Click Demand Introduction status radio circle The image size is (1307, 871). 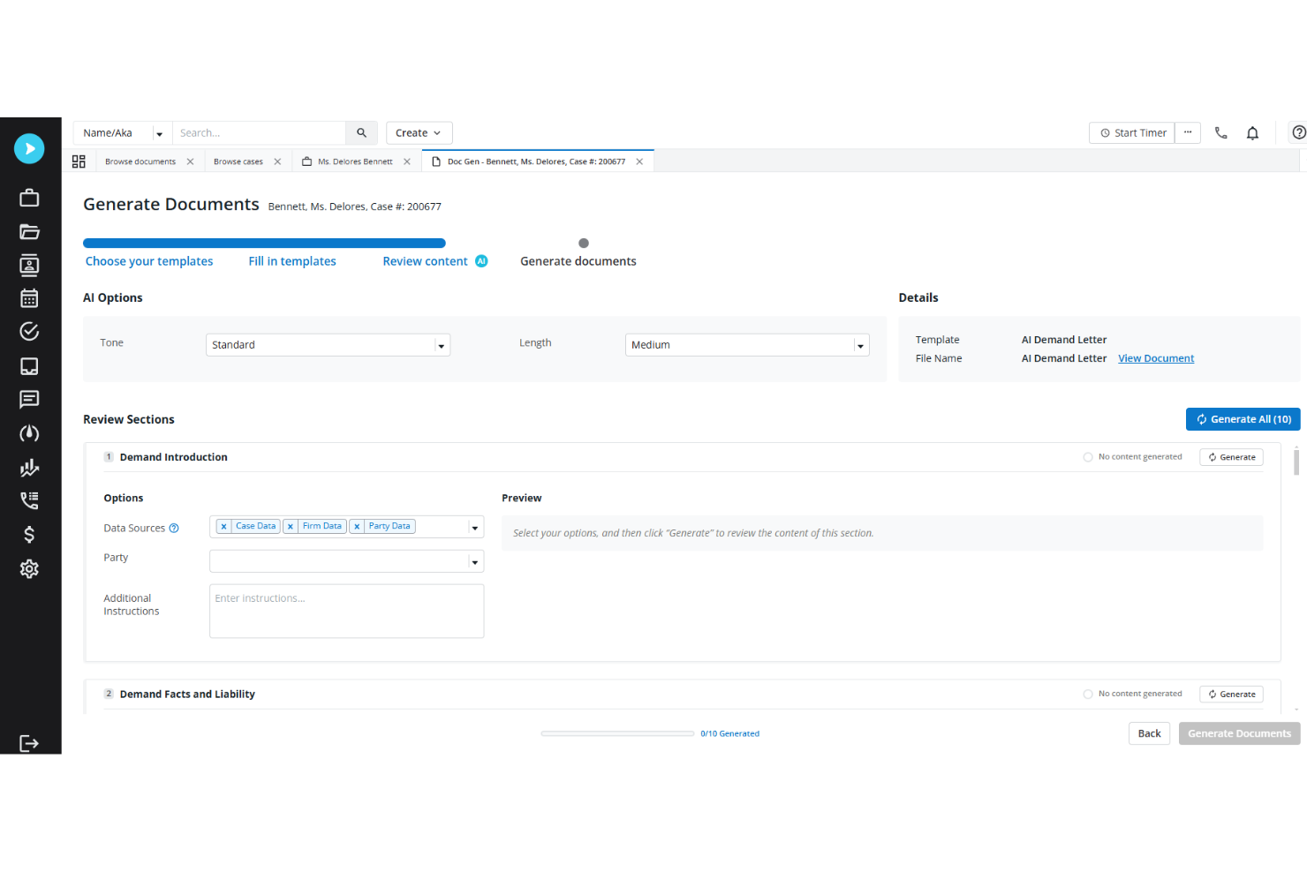[1088, 457]
